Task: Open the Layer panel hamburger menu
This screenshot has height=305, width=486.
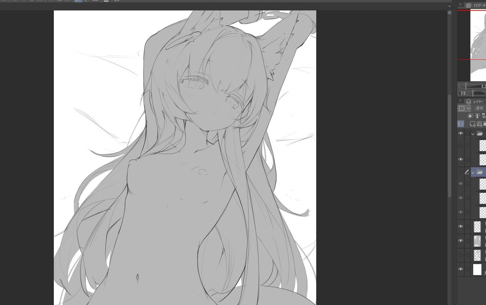Action: coord(460,101)
